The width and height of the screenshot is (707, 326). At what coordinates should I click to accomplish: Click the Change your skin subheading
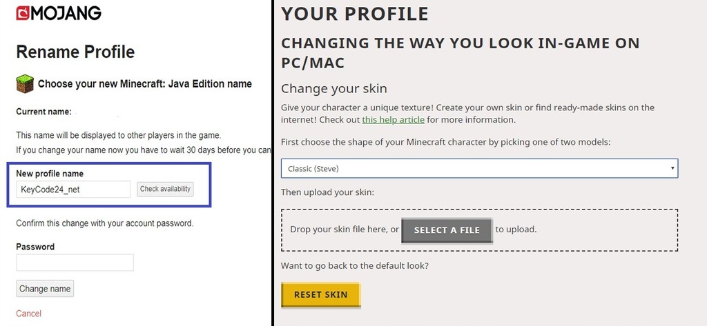coord(333,88)
